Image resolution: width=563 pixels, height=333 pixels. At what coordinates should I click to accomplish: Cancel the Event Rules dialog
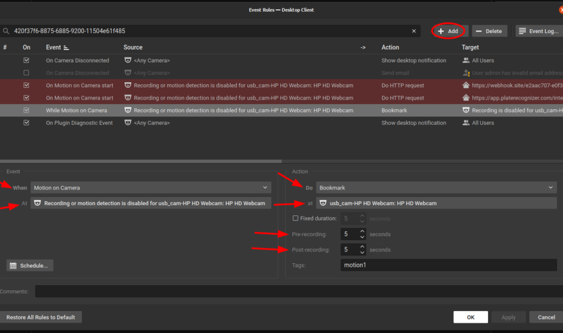pyautogui.click(x=546, y=317)
